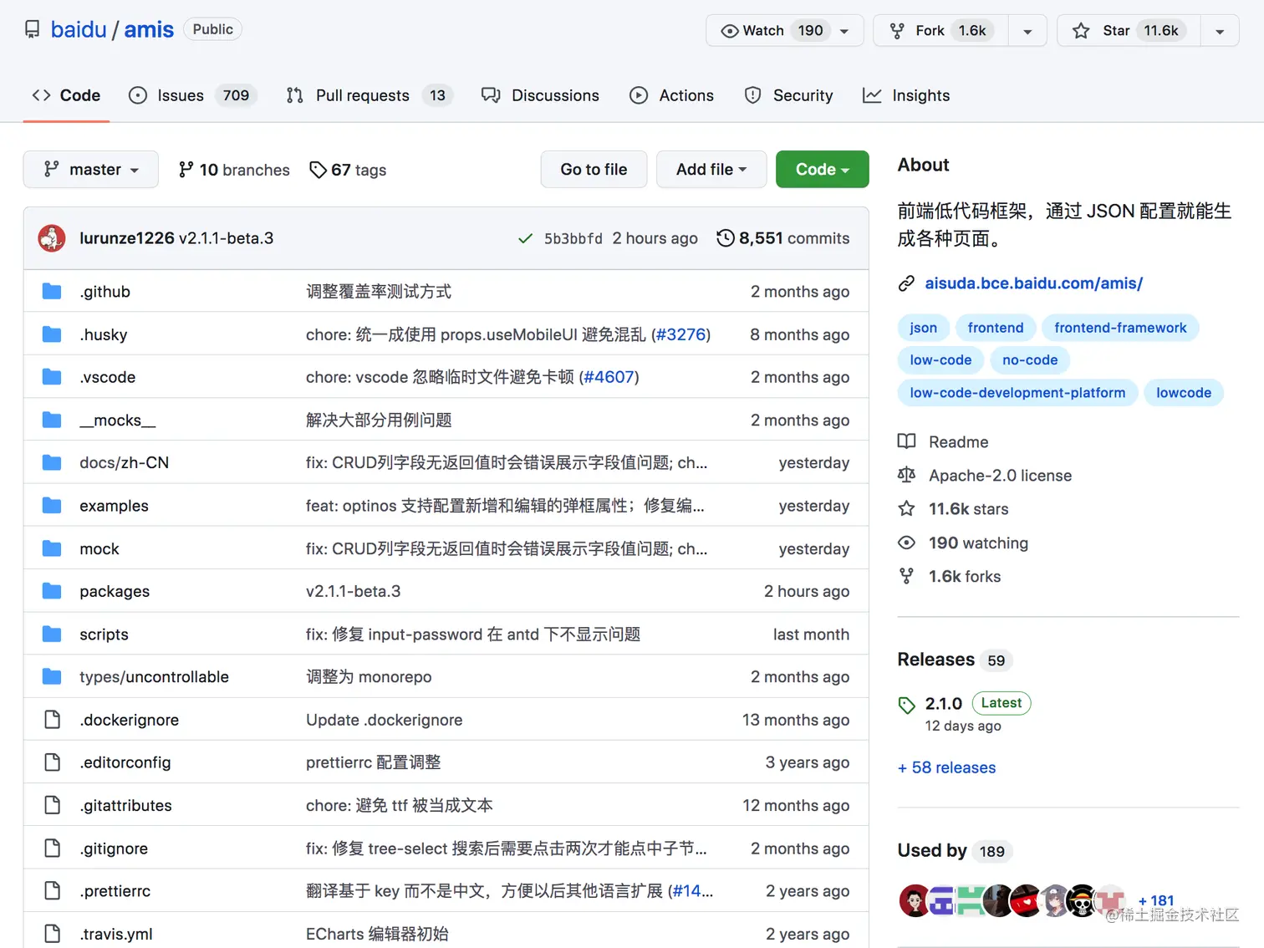Open the Used by section heading
The height and width of the screenshot is (948, 1264).
click(932, 850)
